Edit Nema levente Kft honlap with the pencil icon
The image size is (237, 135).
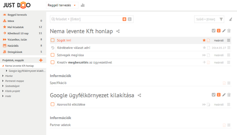[x=224, y=31]
